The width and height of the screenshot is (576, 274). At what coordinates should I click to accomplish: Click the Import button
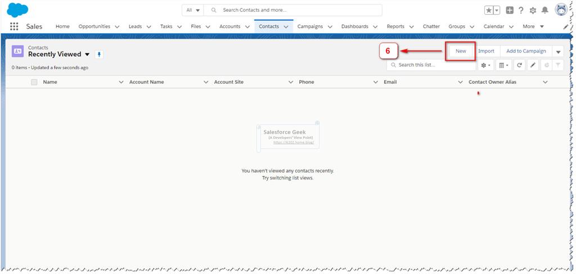pyautogui.click(x=487, y=51)
